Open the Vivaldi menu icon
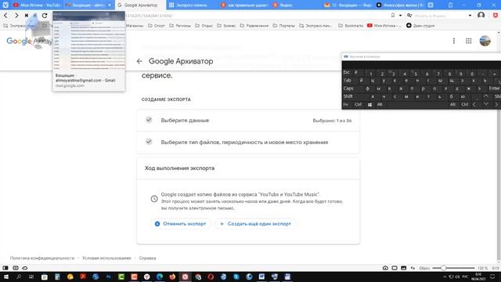The width and height of the screenshot is (501, 282). point(5,5)
